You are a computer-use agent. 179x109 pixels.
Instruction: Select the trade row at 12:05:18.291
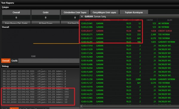coord(129,42)
